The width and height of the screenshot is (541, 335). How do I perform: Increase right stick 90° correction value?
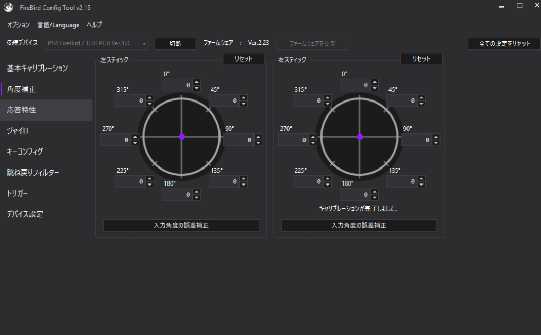(x=435, y=137)
